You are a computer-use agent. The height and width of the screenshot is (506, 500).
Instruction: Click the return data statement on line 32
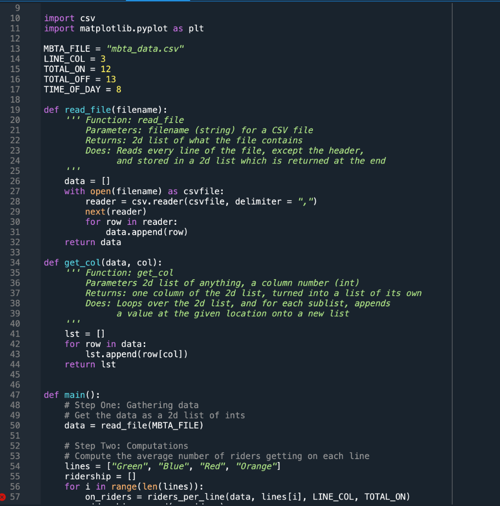92,242
